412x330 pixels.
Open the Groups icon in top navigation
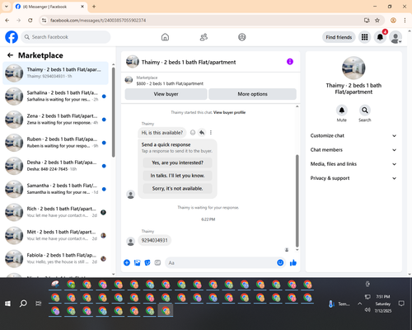(x=242, y=37)
